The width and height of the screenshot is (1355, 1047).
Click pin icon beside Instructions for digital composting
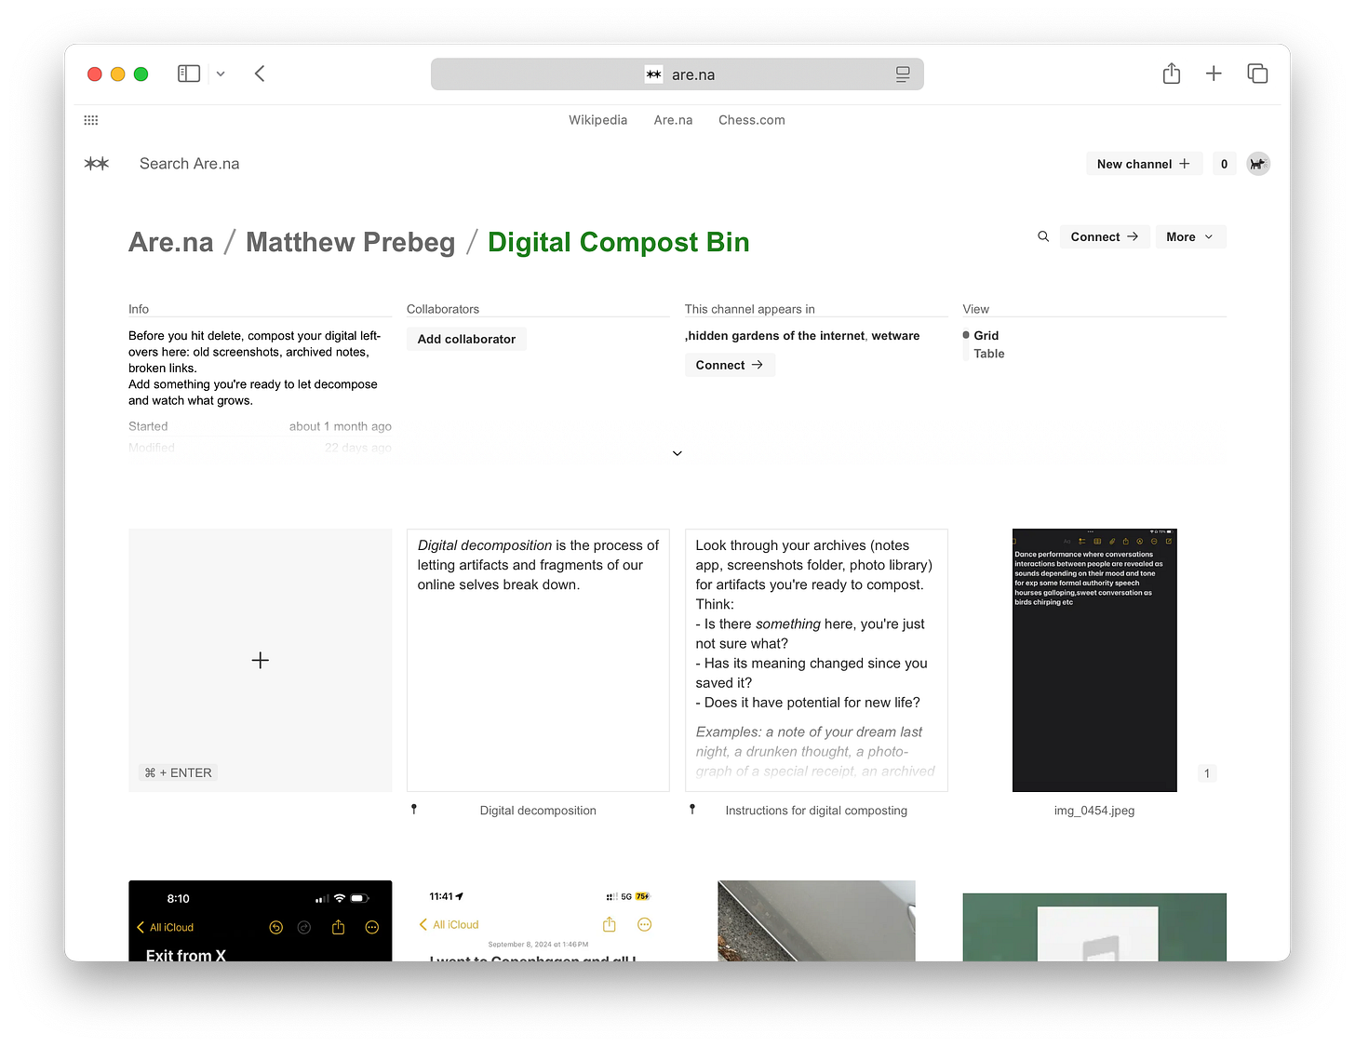pos(692,810)
